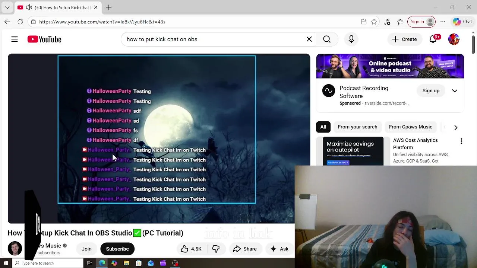This screenshot has width=477, height=268.
Task: Open Microsoft Store on the taskbar
Action: 139,263
